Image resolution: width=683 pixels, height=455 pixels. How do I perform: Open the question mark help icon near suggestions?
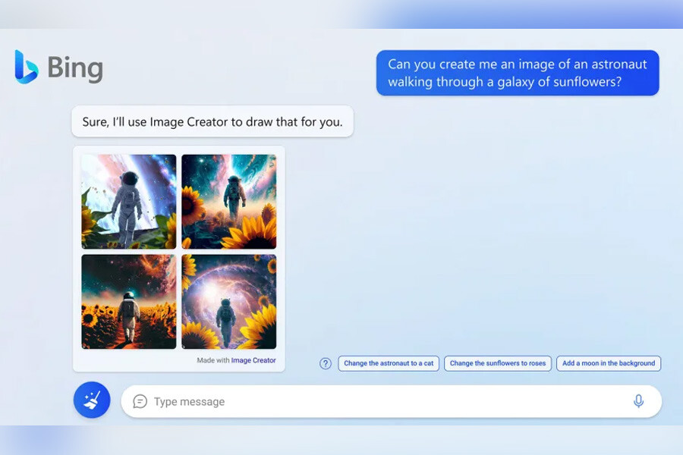pyautogui.click(x=325, y=363)
